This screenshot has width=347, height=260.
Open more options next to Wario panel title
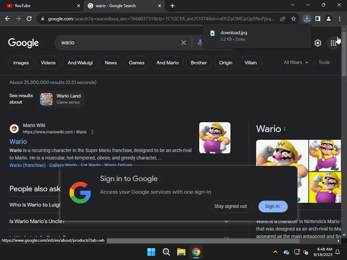285,129
